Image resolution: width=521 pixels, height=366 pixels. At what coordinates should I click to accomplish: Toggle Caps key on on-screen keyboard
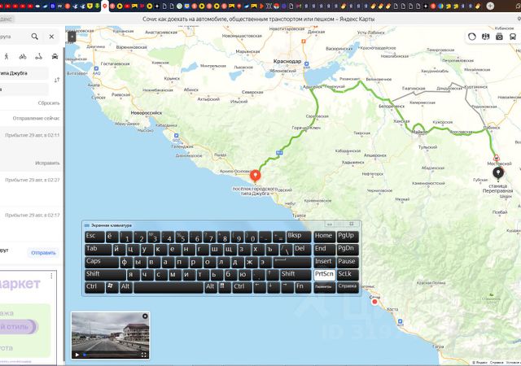coord(101,263)
